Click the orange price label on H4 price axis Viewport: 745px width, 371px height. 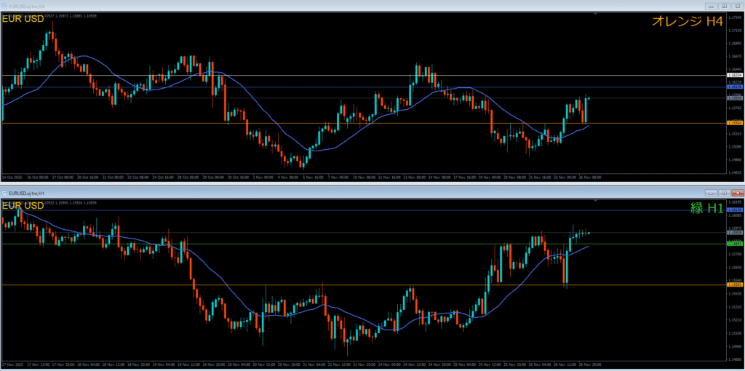point(734,123)
